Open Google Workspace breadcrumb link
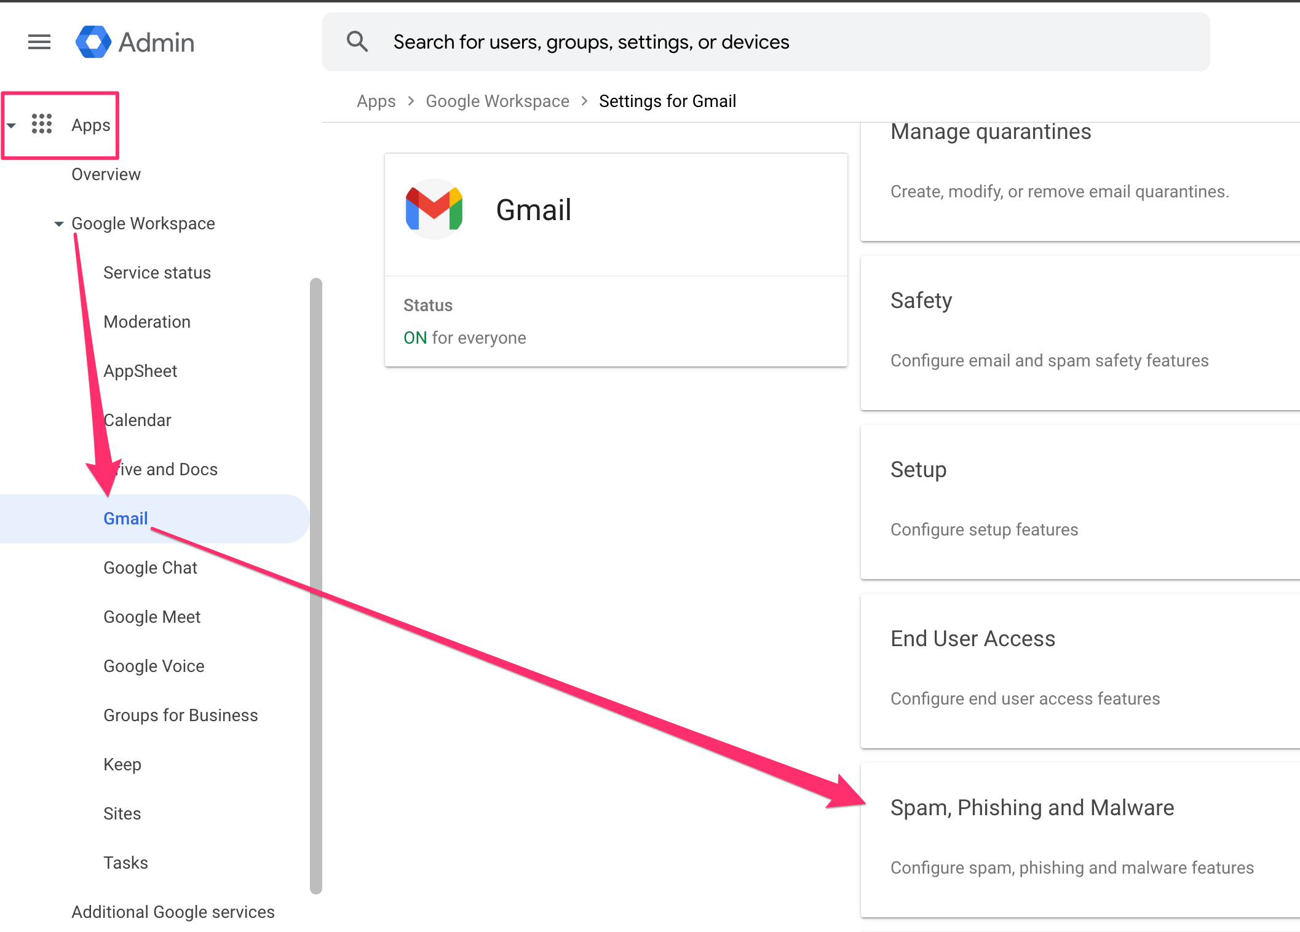The width and height of the screenshot is (1300, 932). coord(497,101)
